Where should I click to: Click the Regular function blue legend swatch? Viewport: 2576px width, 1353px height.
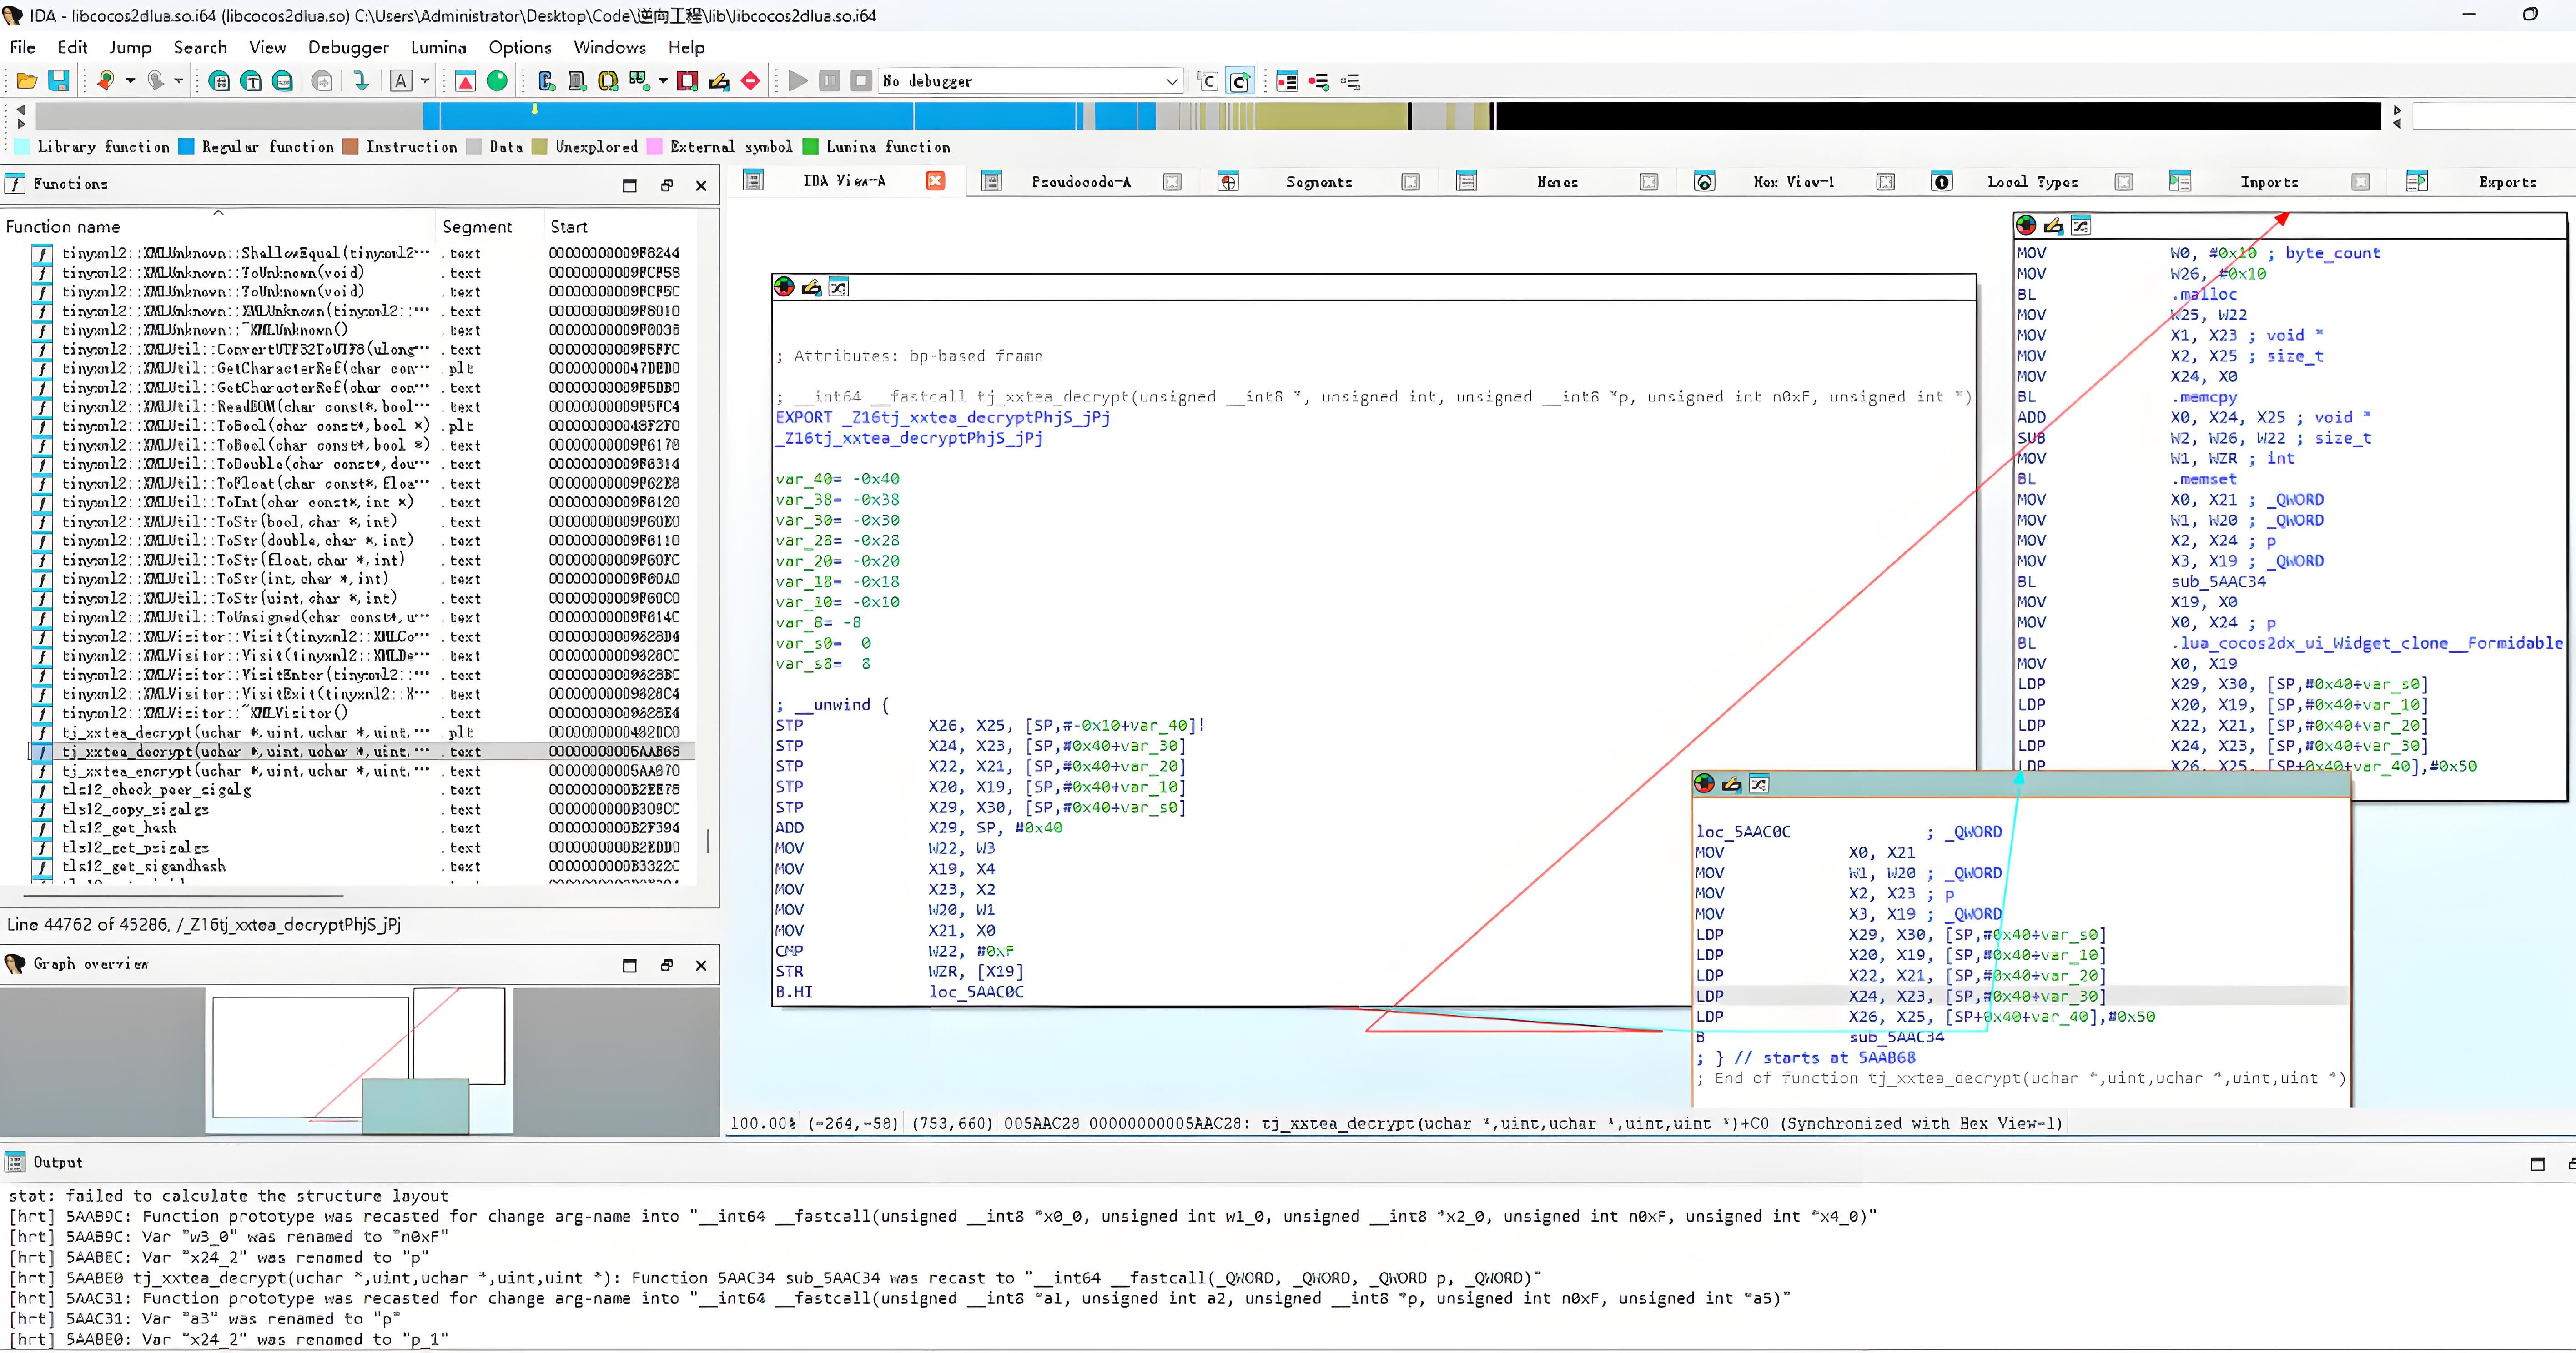point(186,147)
